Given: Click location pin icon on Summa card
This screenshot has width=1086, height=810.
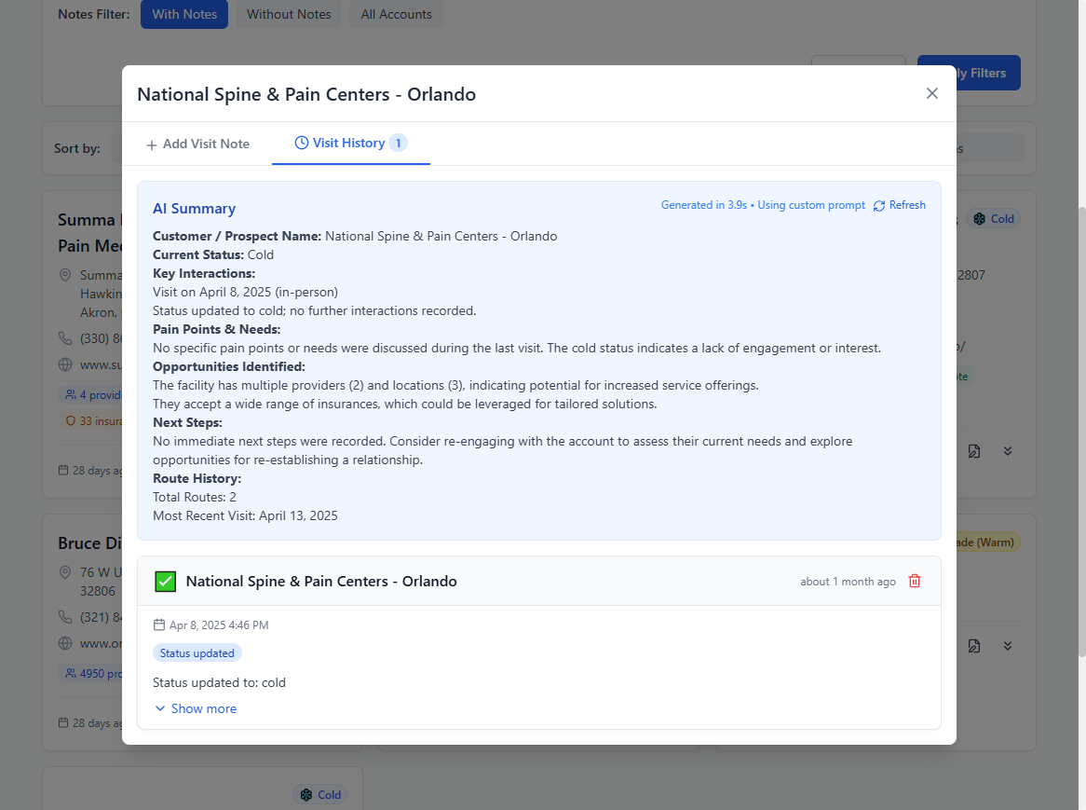Looking at the screenshot, I should (x=65, y=275).
